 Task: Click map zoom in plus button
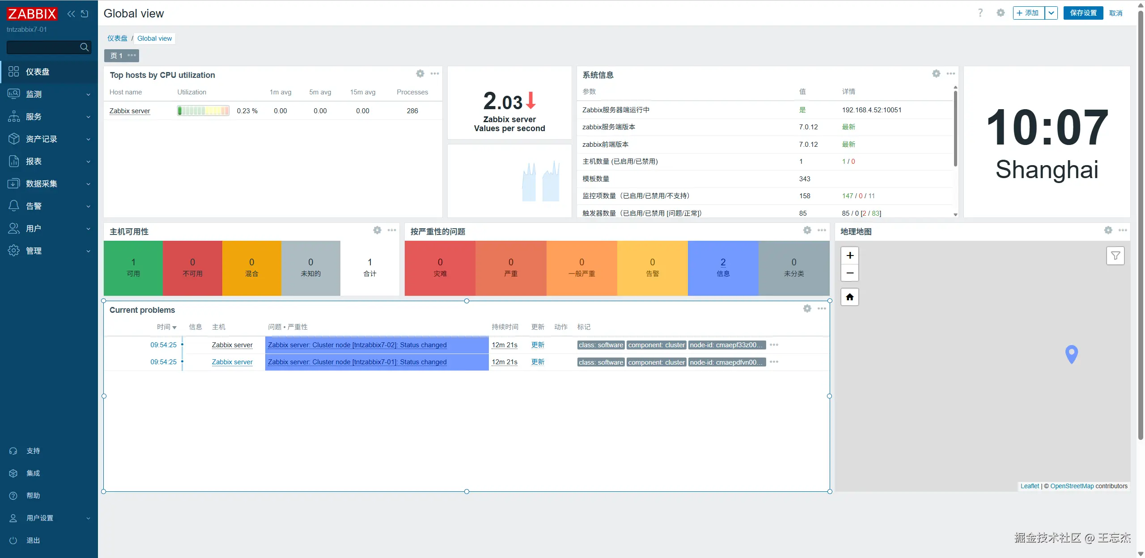[850, 256]
